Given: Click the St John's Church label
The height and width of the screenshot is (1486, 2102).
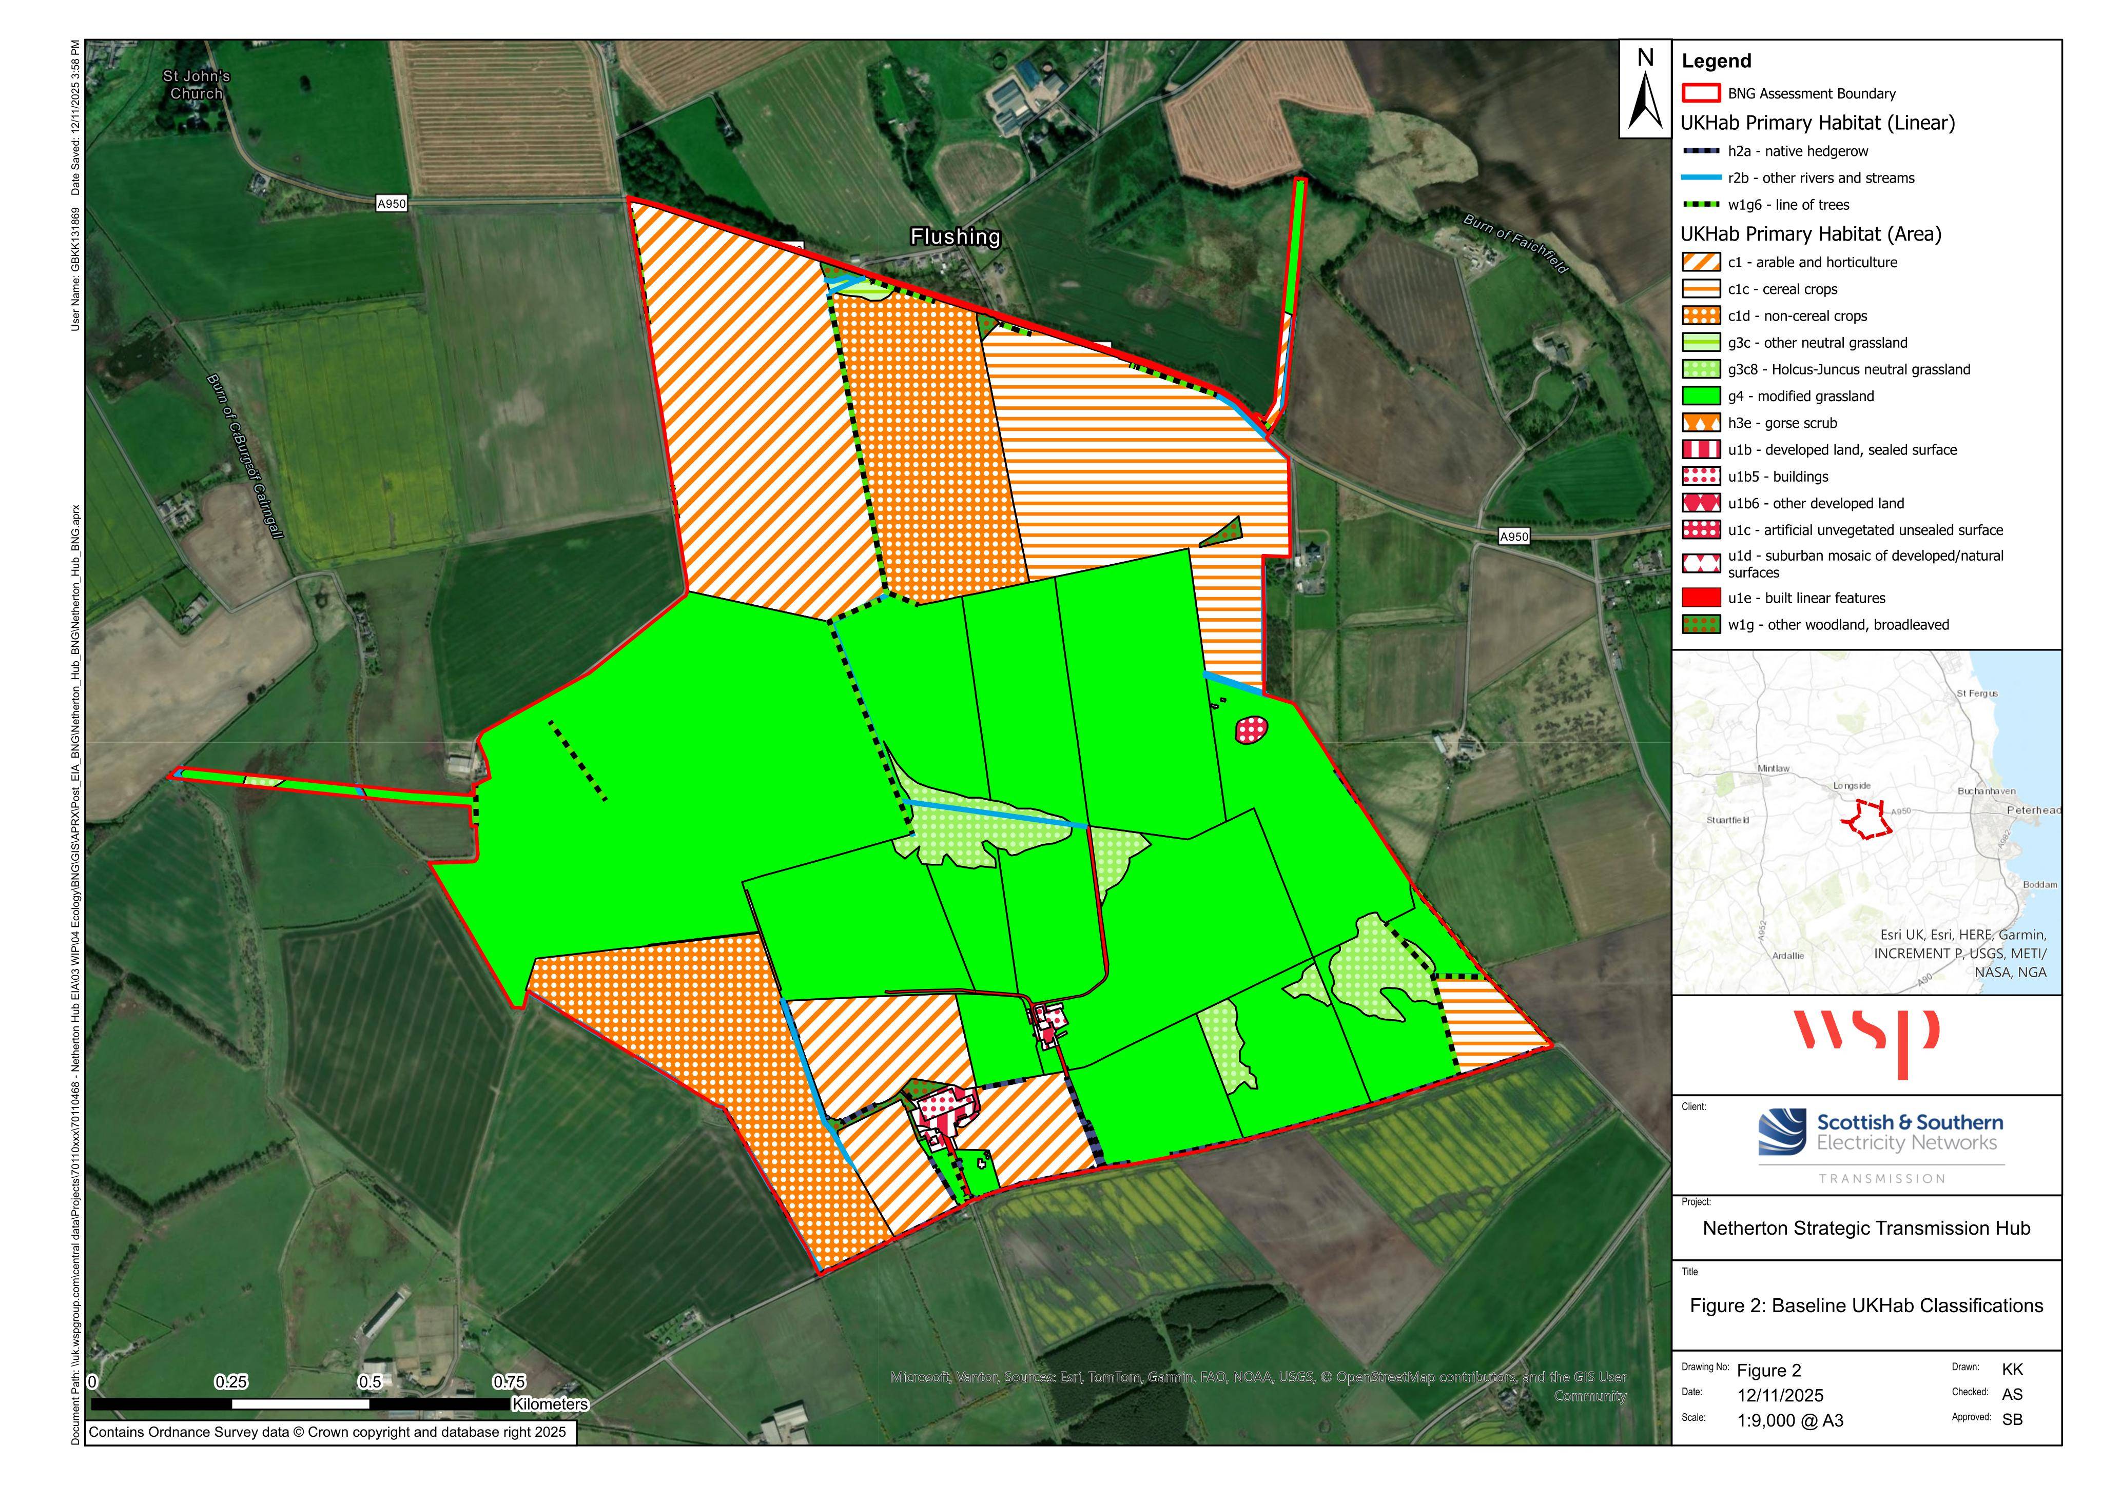Looking at the screenshot, I should pyautogui.click(x=196, y=84).
